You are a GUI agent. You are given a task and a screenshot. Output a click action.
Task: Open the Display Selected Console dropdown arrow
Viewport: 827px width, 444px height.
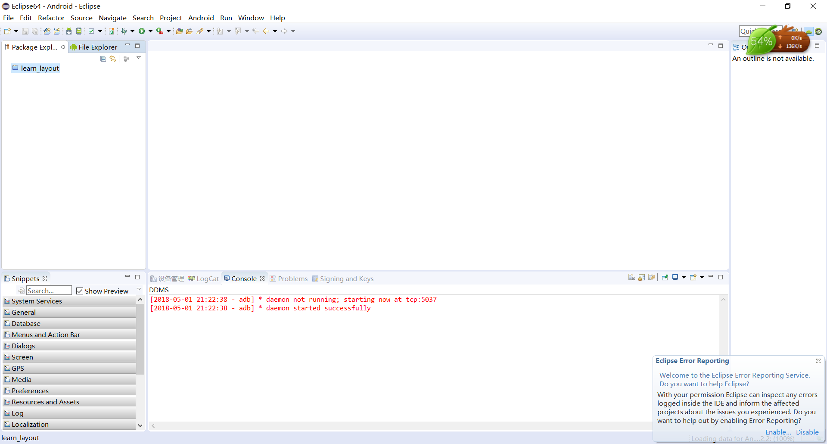[684, 277]
